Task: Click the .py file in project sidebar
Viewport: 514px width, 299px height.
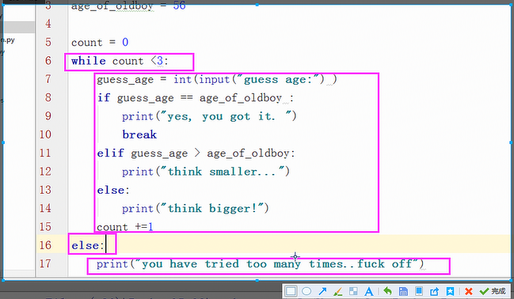Action: pyautogui.click(x=8, y=40)
